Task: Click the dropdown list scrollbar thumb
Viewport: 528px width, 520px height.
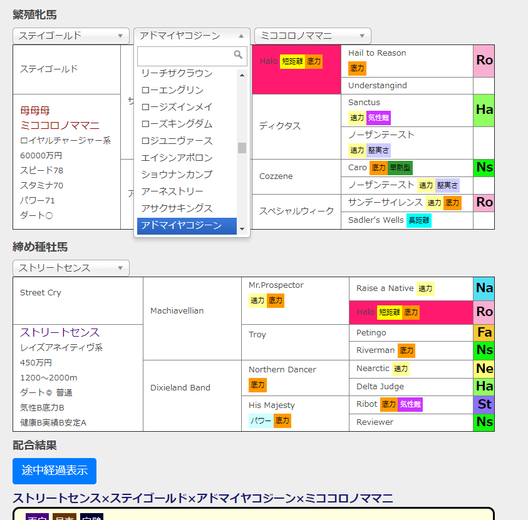Action: (241, 148)
